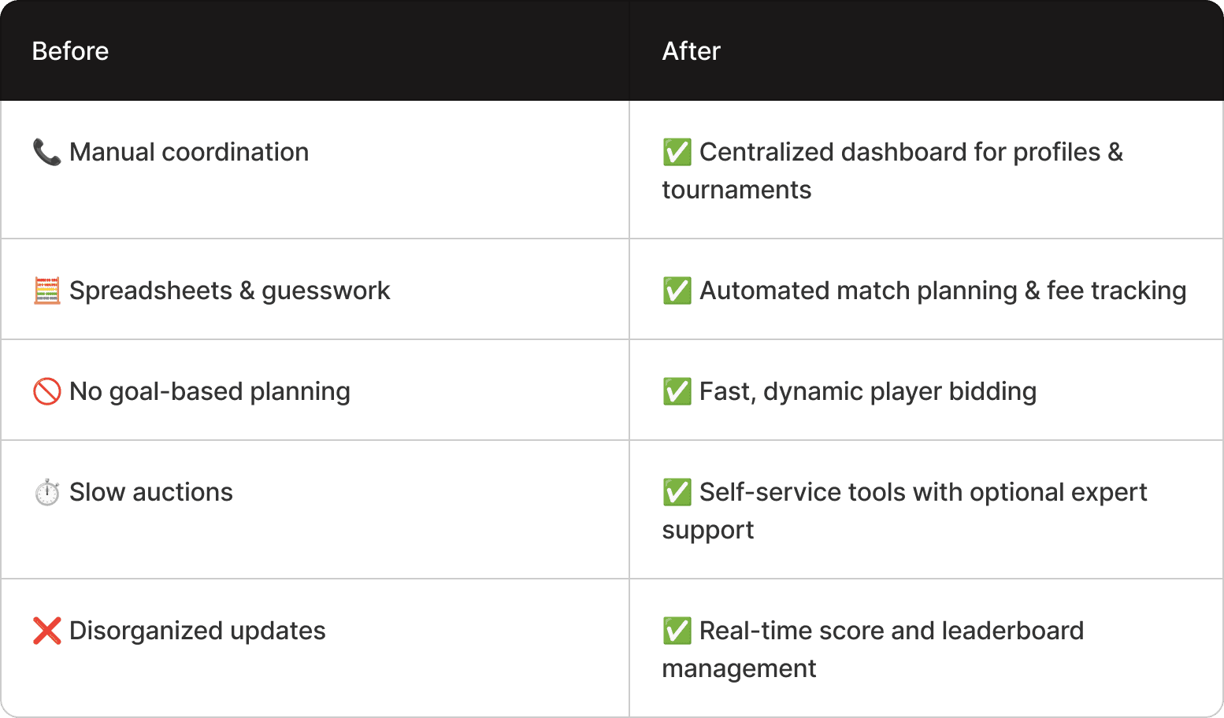Click the abacus icon beside Spreadsheets & guesswork

pyautogui.click(x=47, y=291)
